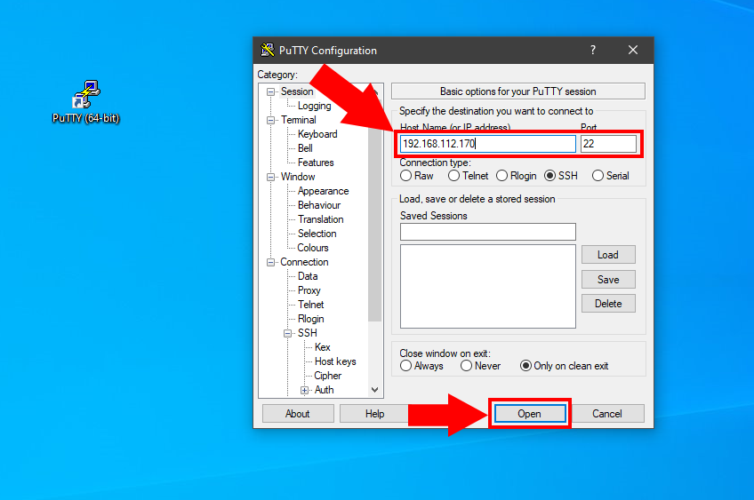
Task: Select the SSH connection type
Action: [549, 176]
